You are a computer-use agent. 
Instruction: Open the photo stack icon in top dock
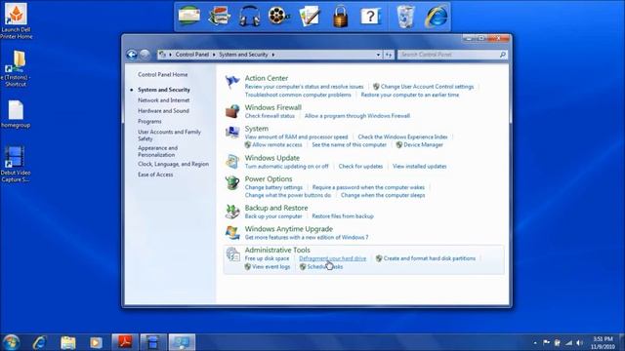(220, 17)
